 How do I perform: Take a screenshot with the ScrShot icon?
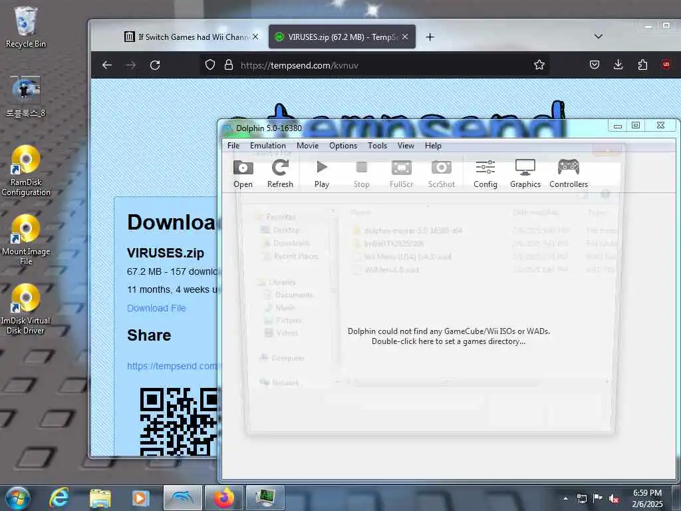click(x=442, y=174)
